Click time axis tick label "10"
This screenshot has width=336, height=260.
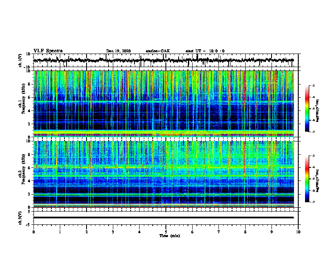298,232
